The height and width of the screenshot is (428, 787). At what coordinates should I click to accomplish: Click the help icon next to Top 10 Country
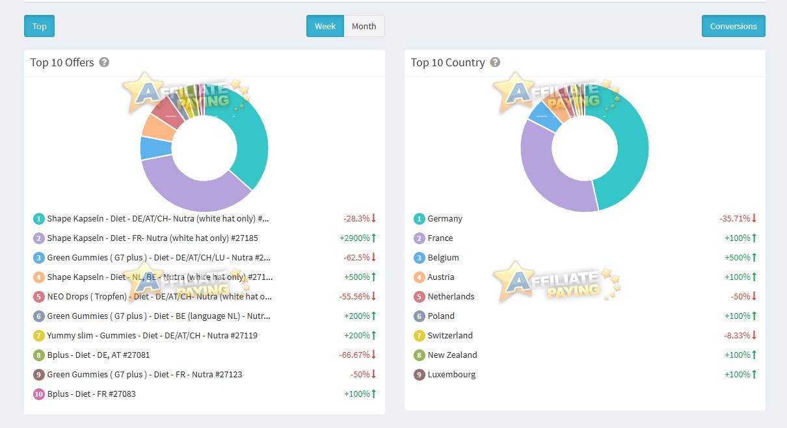[495, 62]
